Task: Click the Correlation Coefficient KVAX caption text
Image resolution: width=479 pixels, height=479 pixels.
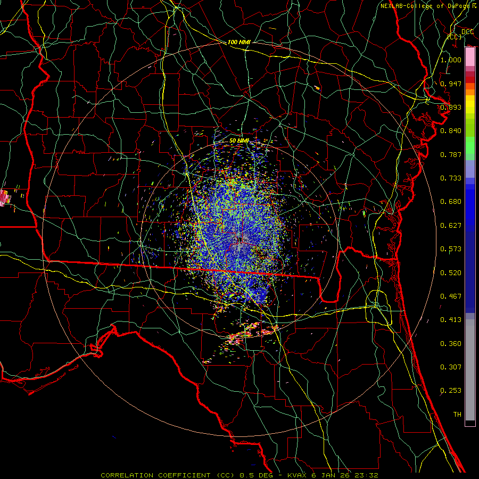Action: point(240,475)
